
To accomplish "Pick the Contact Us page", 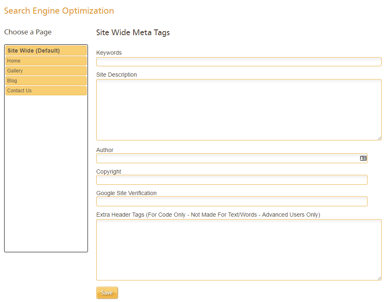I will [x=46, y=91].
